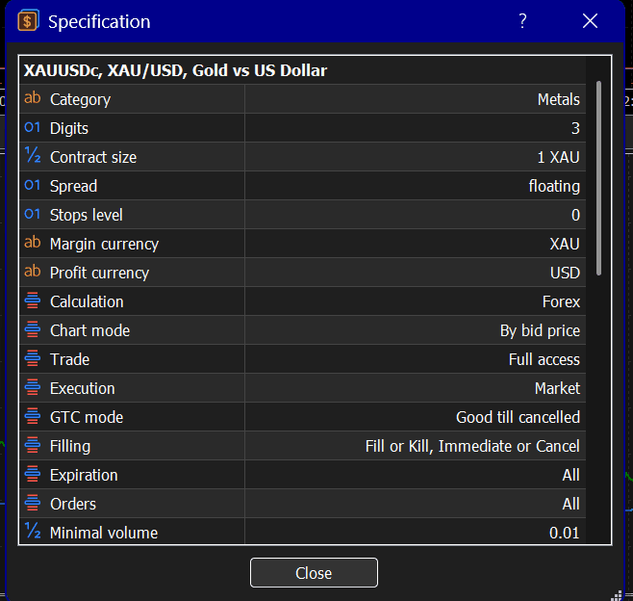
Task: Click the ab icon beside Profit currency
Action: (x=33, y=272)
